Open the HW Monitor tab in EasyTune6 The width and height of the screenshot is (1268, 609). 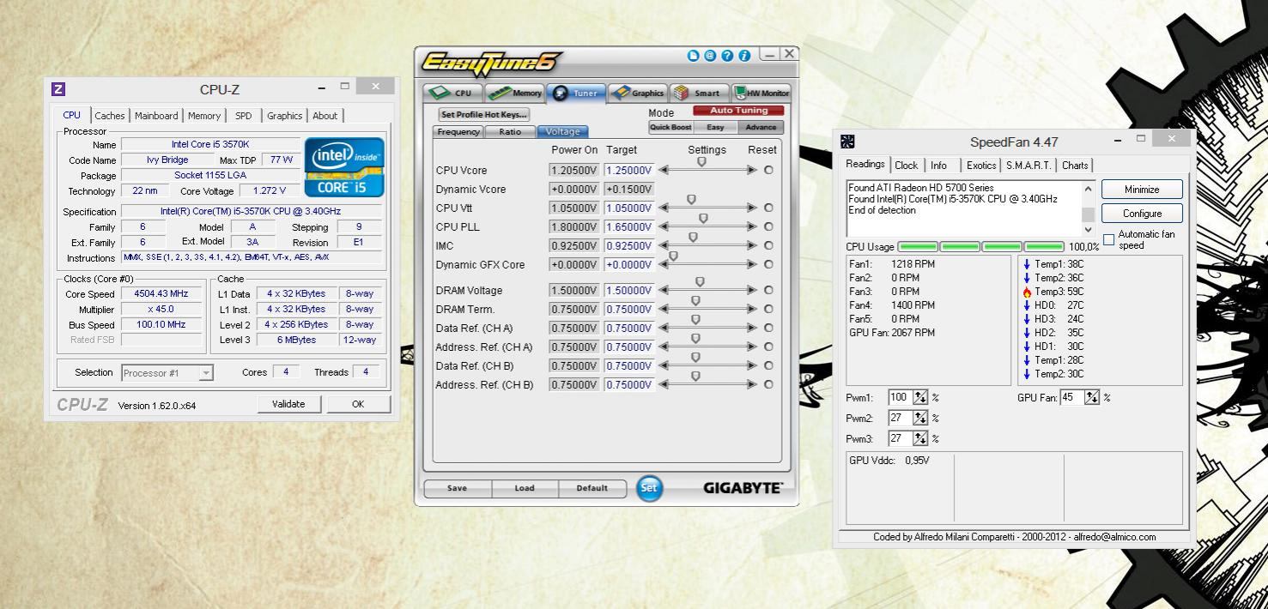(760, 93)
